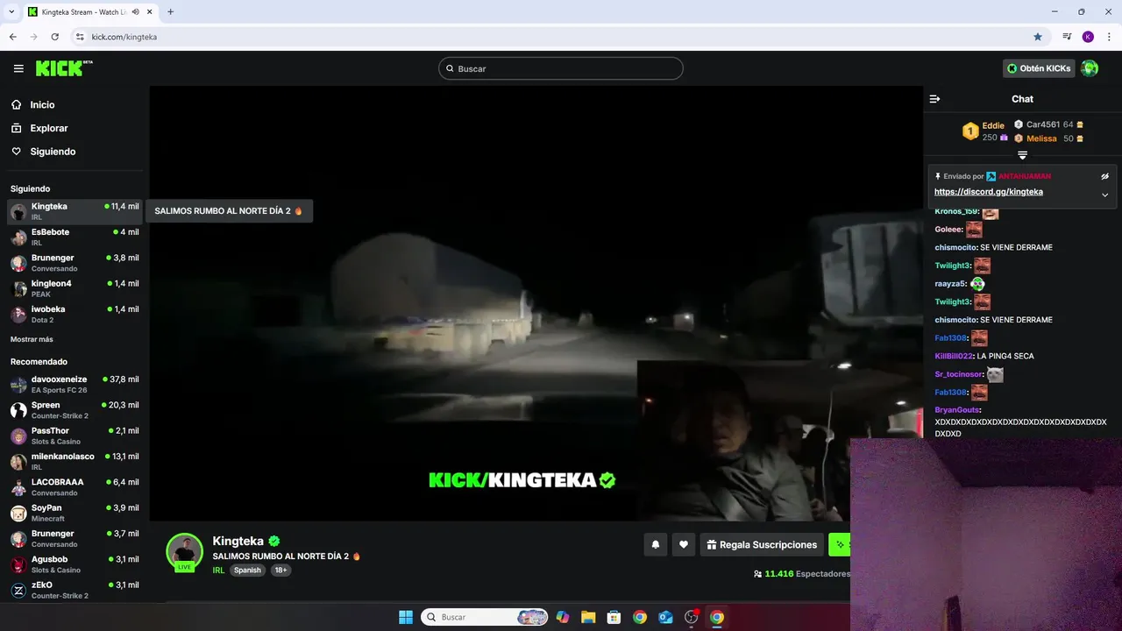Click Regala Suscripciones button
The image size is (1122, 631).
[x=762, y=544]
